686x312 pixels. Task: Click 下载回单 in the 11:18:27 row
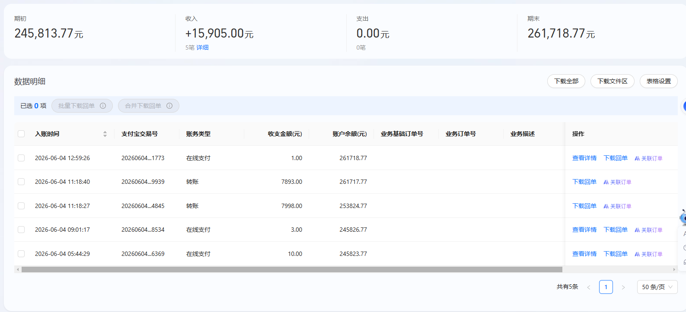pyautogui.click(x=584, y=206)
